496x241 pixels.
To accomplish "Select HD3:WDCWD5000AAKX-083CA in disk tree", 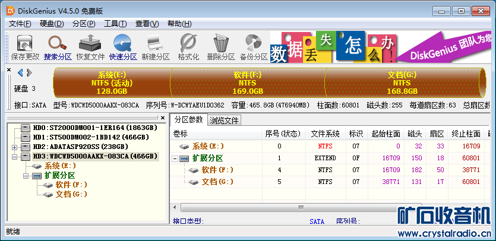I will [x=95, y=156].
